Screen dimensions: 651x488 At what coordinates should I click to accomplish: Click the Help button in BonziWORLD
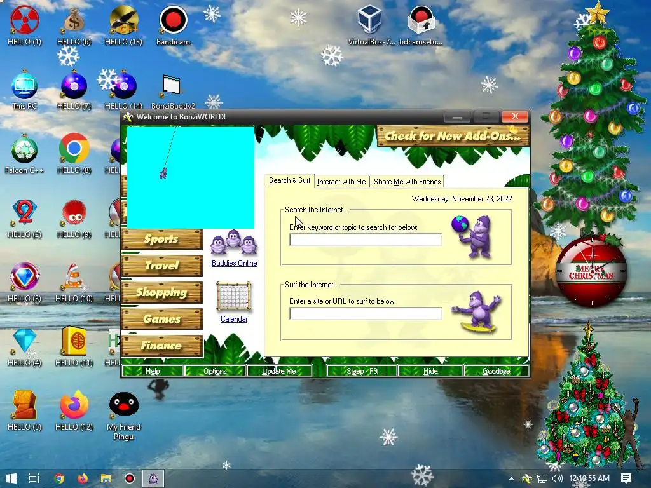(153, 371)
